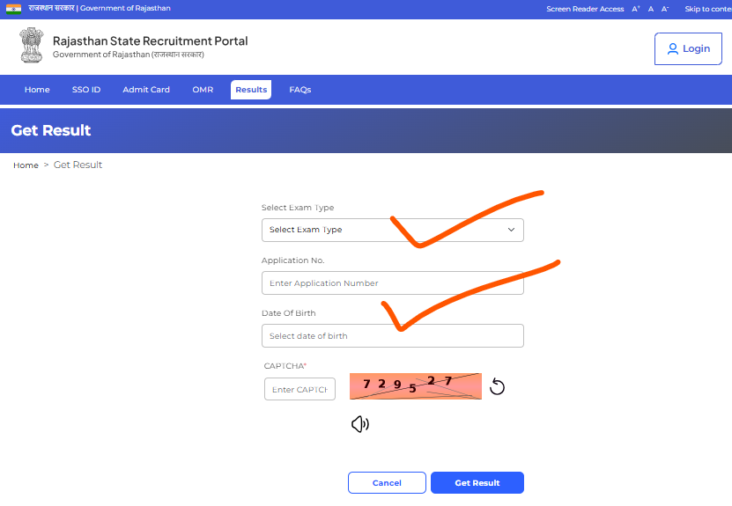Viewport: 732px width, 506px height.
Task: Open the Date of Birth picker
Action: point(392,336)
